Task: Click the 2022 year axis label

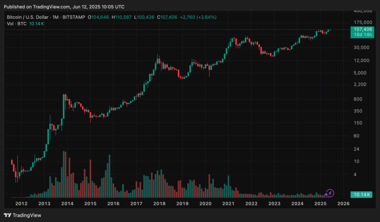Action: tap(251, 203)
